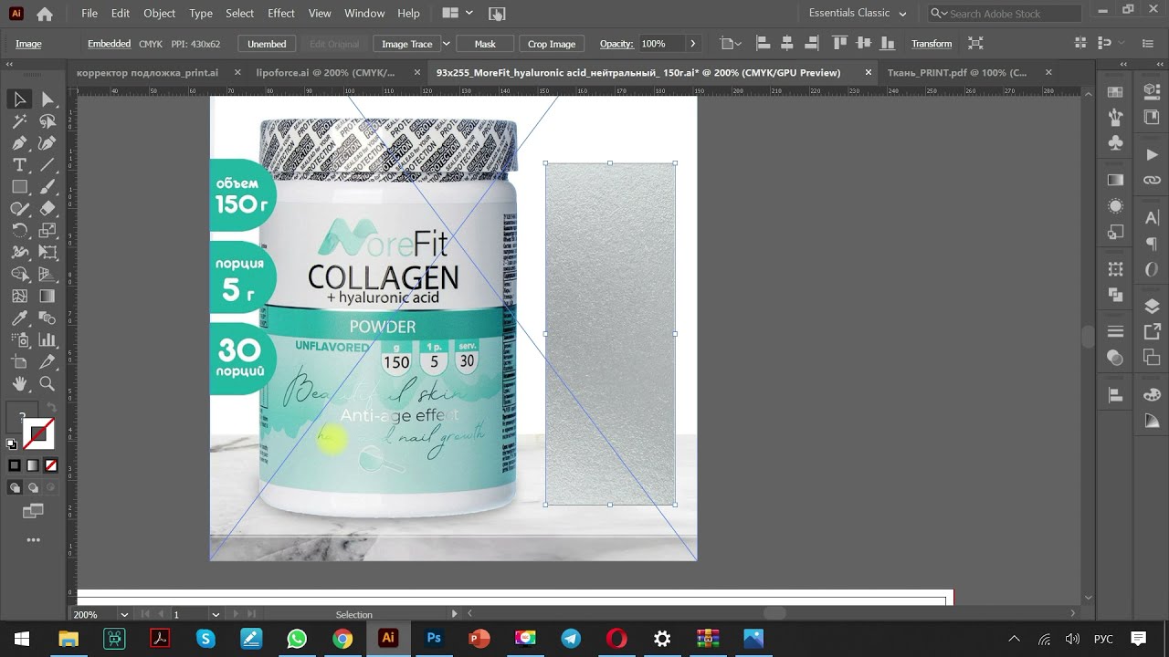This screenshot has height=657, width=1169.
Task: Select the Zoom magnifier tool
Action: tap(47, 384)
